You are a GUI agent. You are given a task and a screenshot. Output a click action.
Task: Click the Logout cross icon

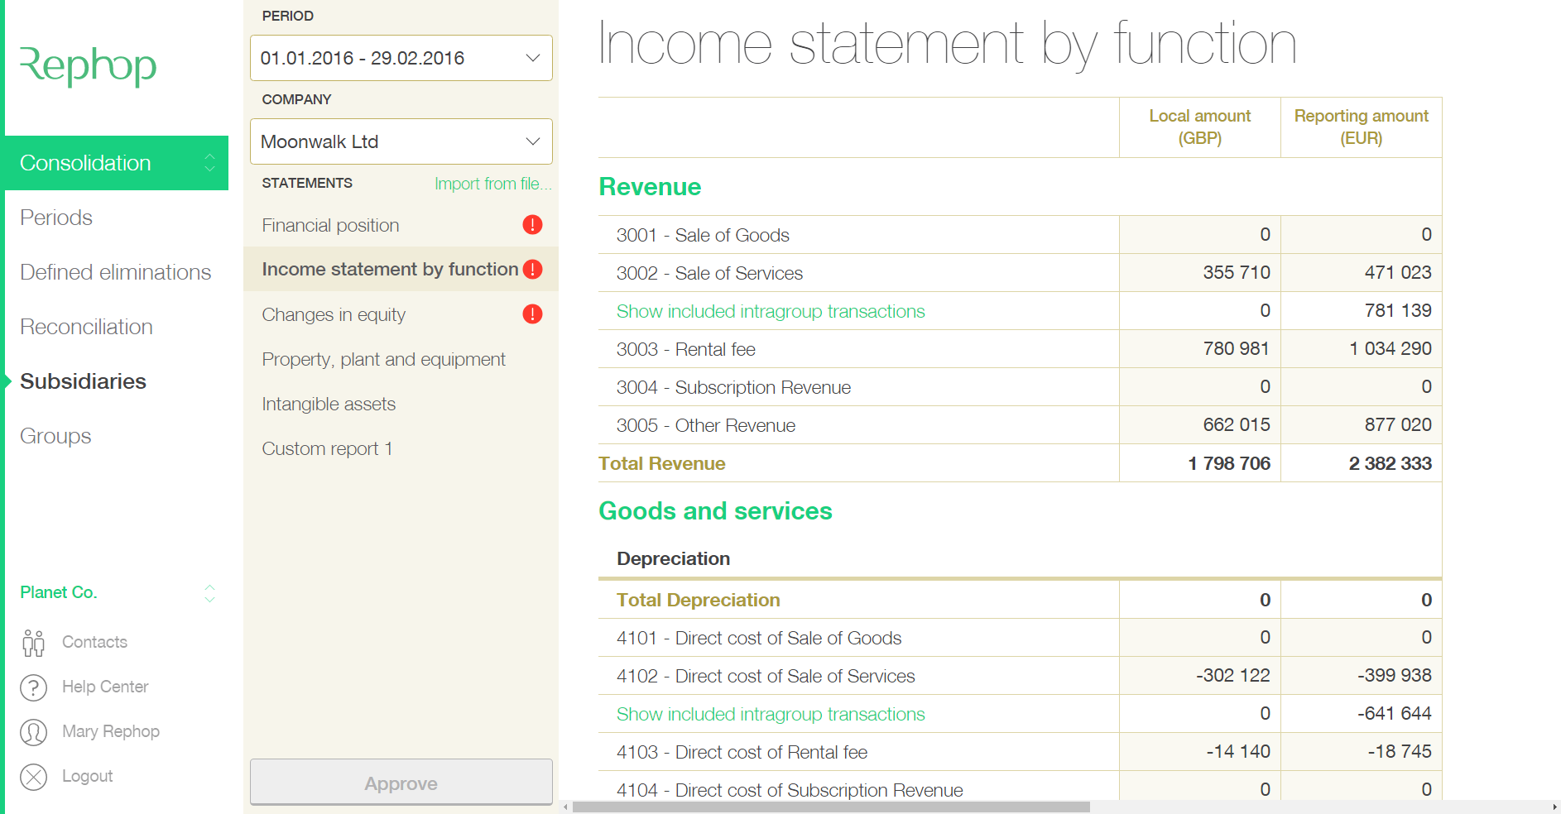click(33, 777)
